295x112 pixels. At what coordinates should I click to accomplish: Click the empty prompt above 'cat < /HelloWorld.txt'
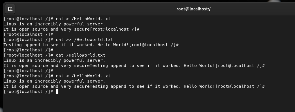(x=28, y=71)
